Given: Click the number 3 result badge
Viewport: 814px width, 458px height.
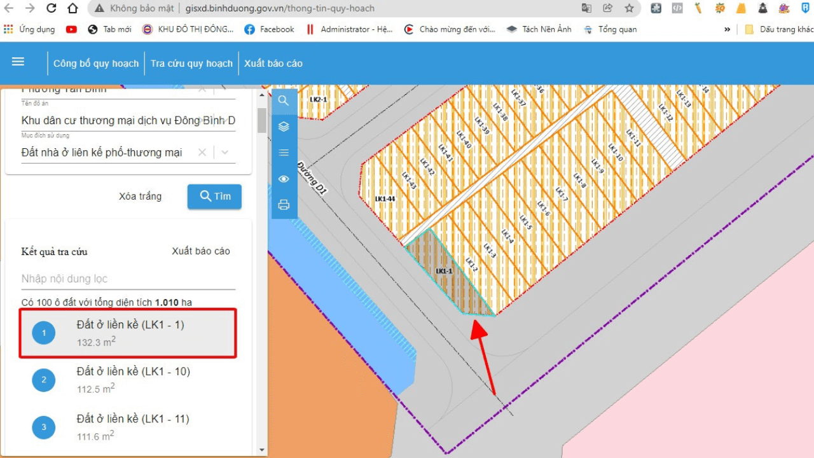Looking at the screenshot, I should [44, 427].
